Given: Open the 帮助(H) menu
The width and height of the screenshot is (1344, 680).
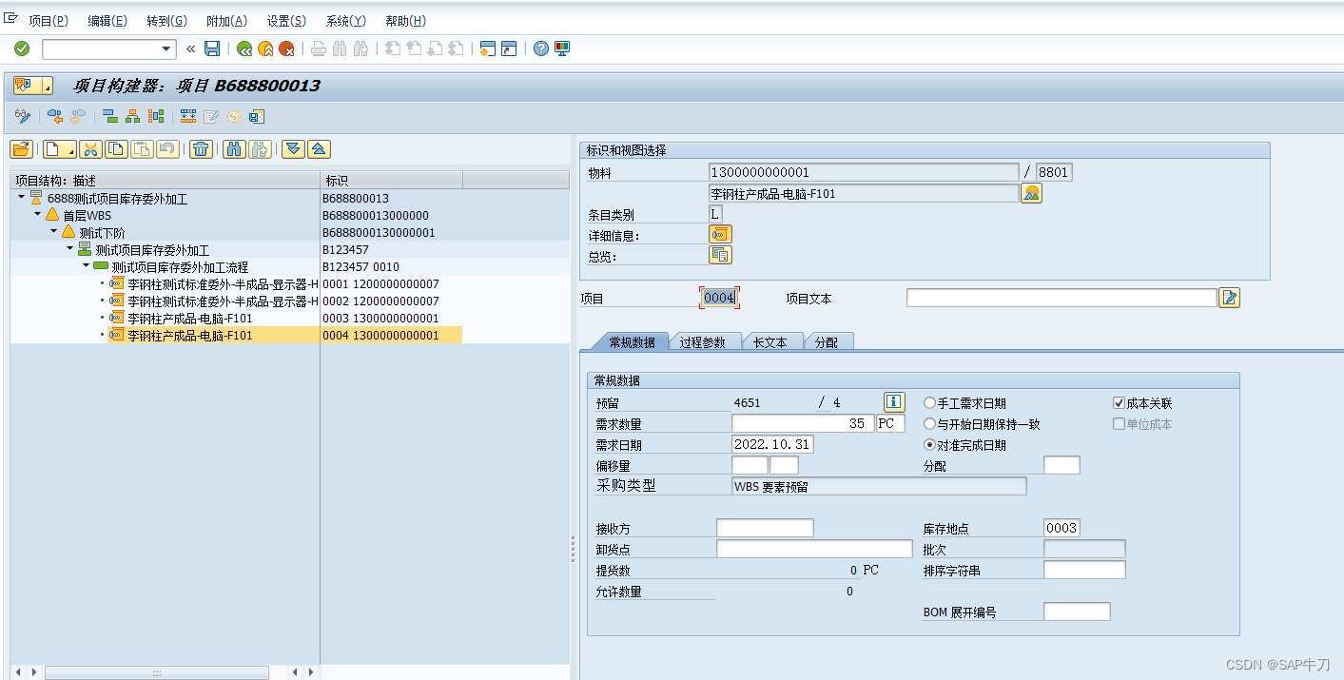Looking at the screenshot, I should (x=405, y=21).
